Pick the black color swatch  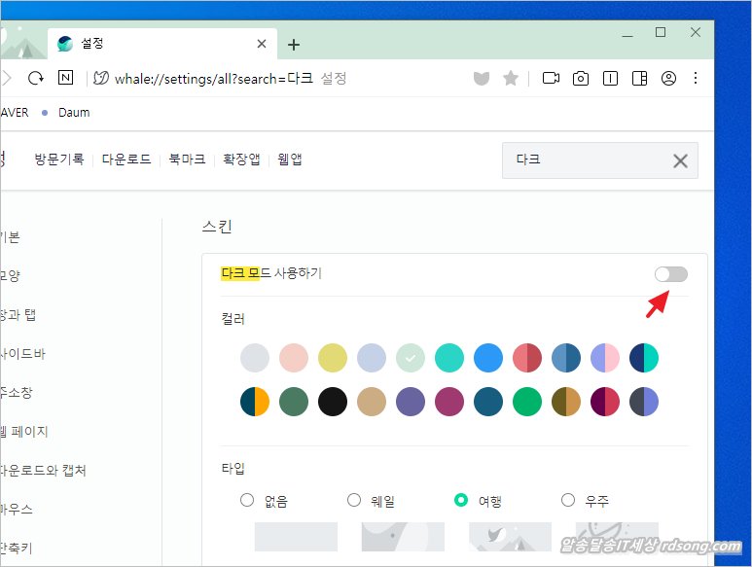[x=333, y=401]
